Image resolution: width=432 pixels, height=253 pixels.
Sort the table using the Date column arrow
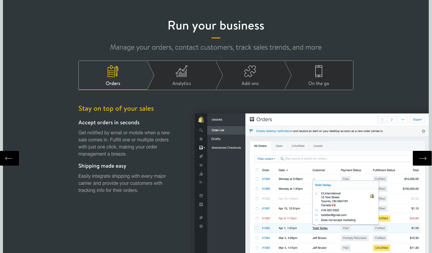[x=287, y=170]
